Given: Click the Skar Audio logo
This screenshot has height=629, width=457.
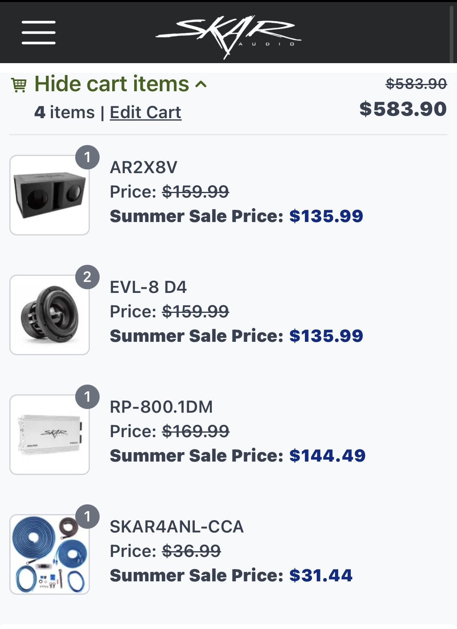Looking at the screenshot, I should coord(228,35).
